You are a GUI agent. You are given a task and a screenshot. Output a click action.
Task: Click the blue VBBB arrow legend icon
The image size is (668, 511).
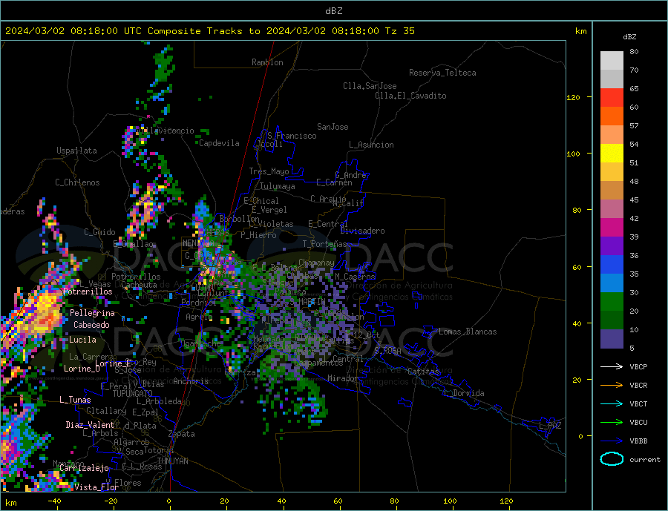612,441
